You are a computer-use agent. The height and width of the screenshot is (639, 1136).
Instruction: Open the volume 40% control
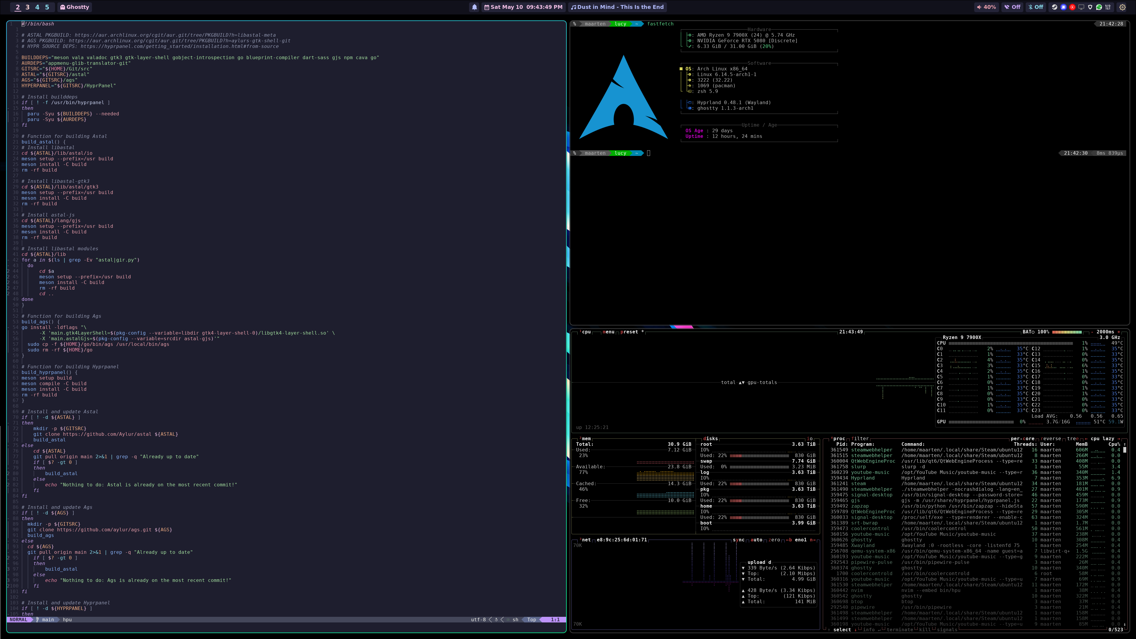(986, 7)
